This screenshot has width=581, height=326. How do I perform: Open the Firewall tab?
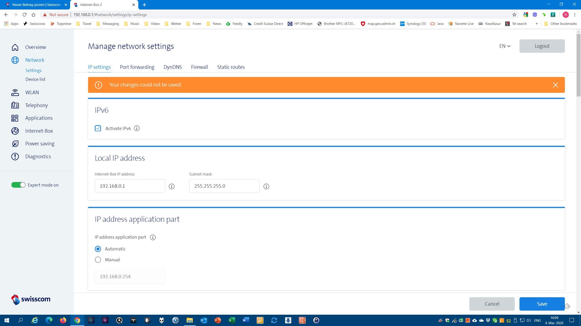click(x=199, y=67)
